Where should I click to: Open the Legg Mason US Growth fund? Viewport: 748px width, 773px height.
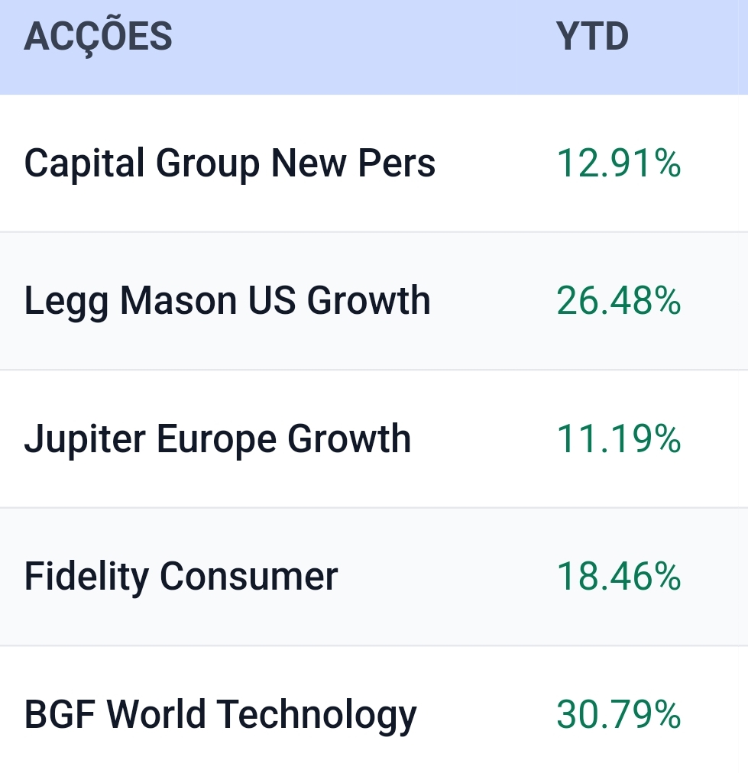[x=227, y=301]
